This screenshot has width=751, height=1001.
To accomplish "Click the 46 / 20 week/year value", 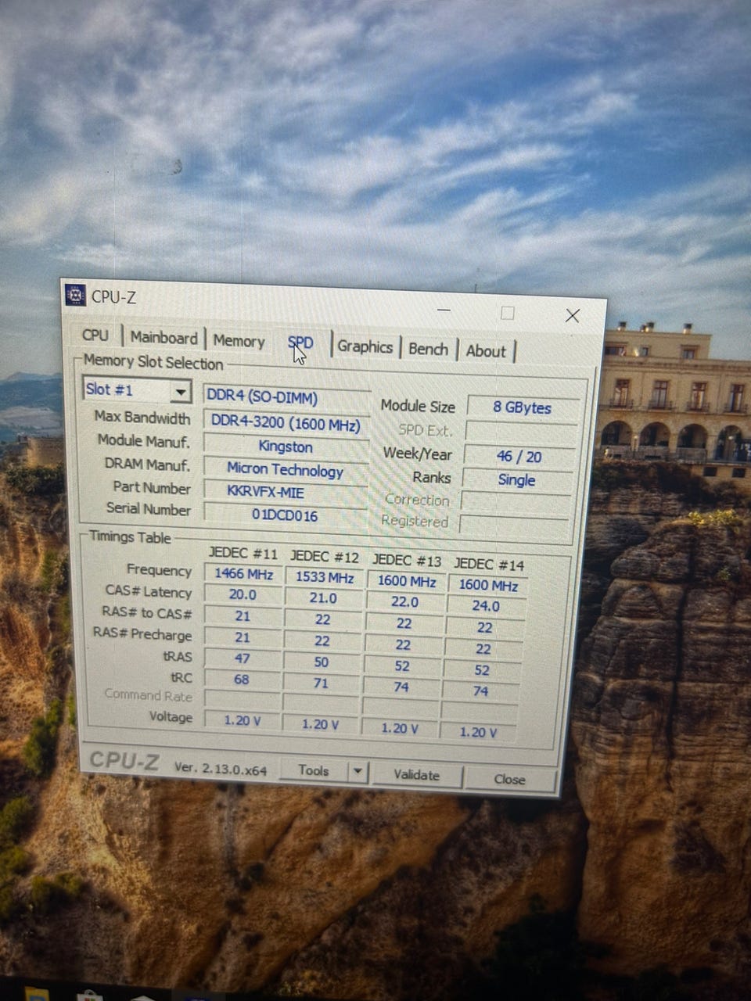I will click(x=519, y=456).
